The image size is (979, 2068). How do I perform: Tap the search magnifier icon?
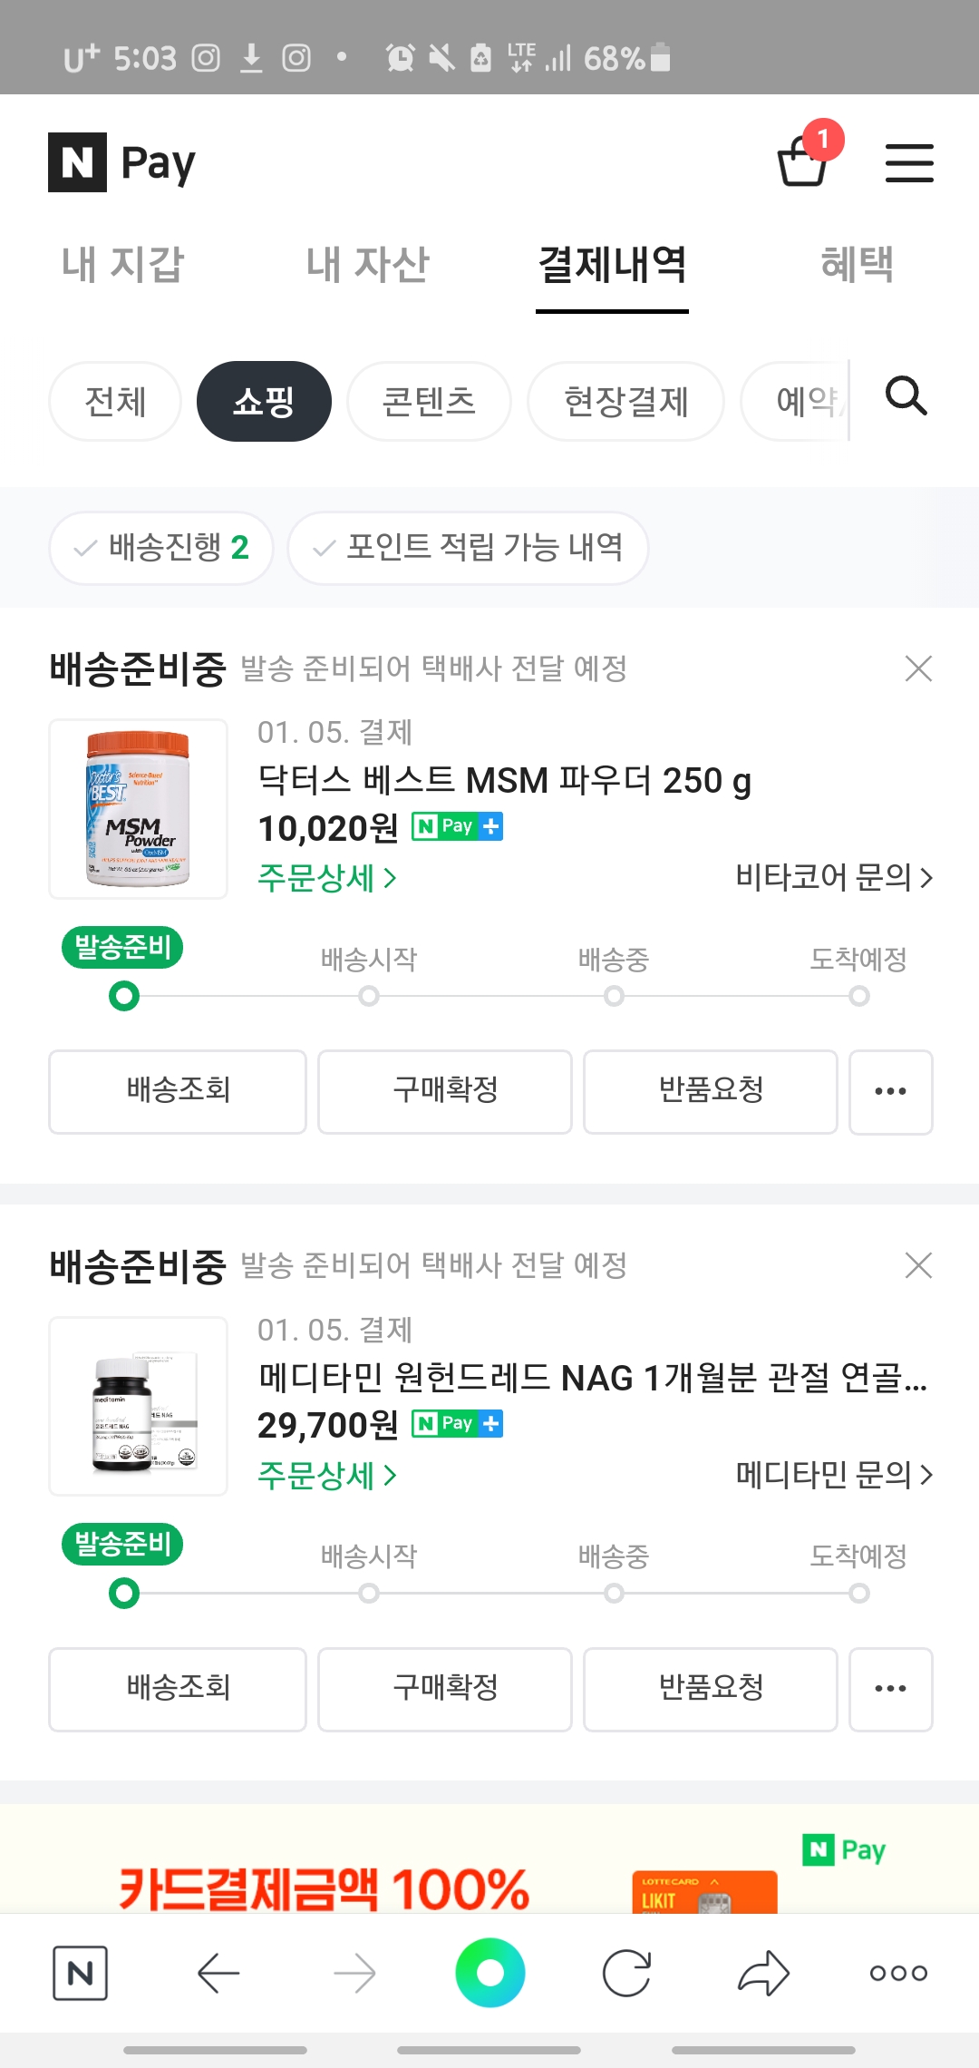click(x=906, y=396)
